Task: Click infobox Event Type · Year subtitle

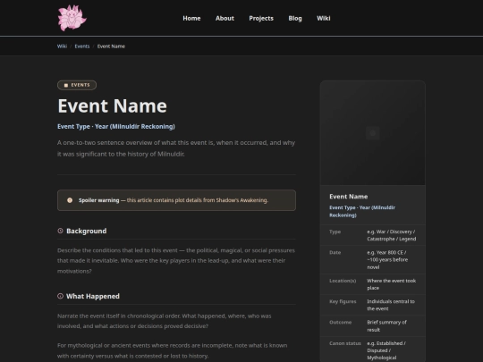Action: click(x=362, y=211)
